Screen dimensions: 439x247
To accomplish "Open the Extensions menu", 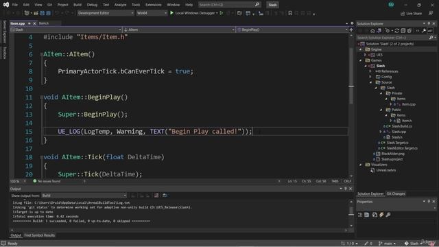I will pos(153,5).
